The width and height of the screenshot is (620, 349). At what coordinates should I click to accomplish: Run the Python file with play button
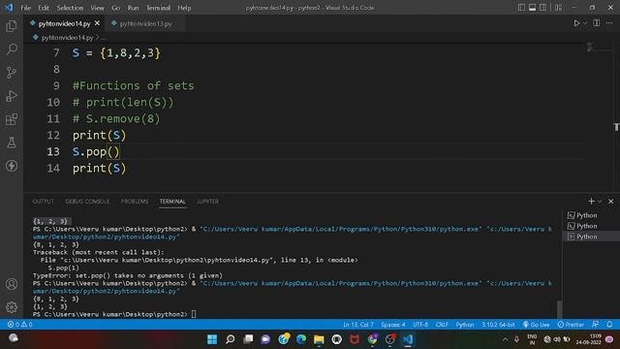click(x=576, y=23)
